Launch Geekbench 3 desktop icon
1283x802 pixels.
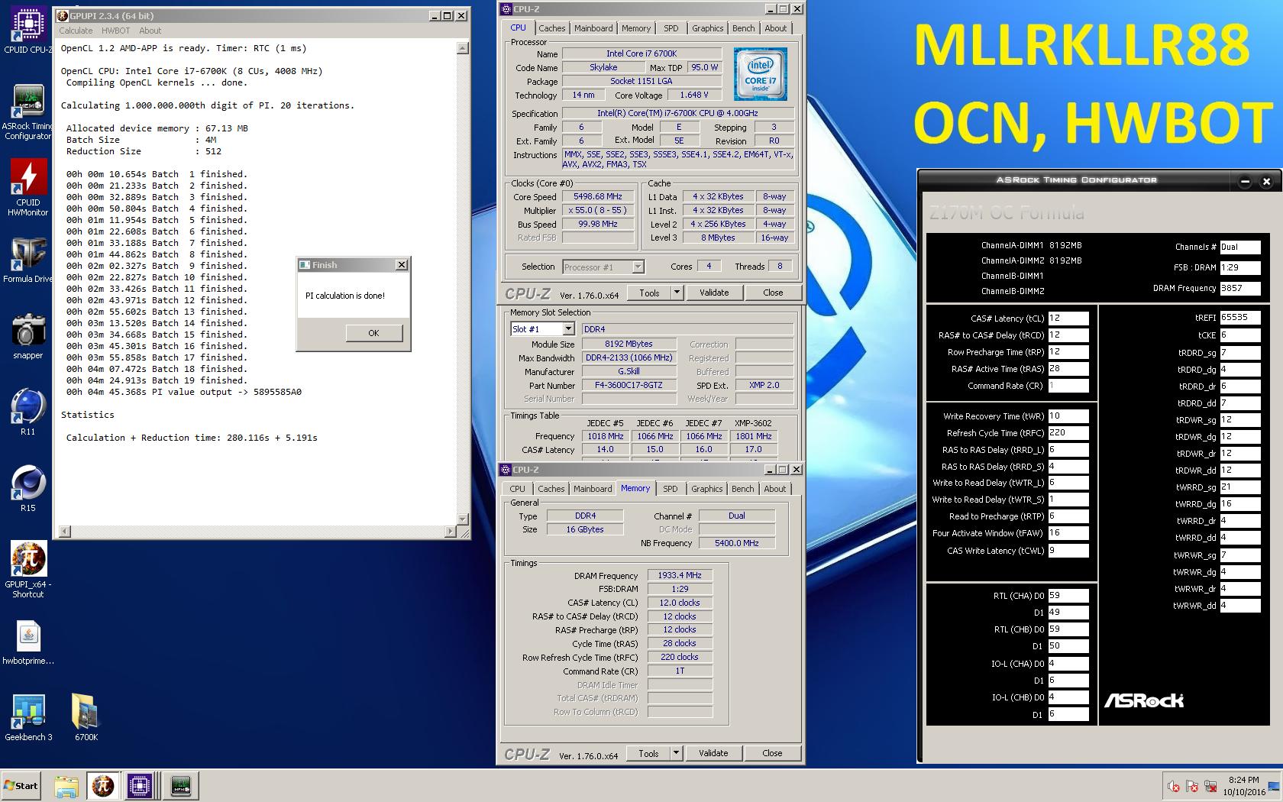coord(28,718)
